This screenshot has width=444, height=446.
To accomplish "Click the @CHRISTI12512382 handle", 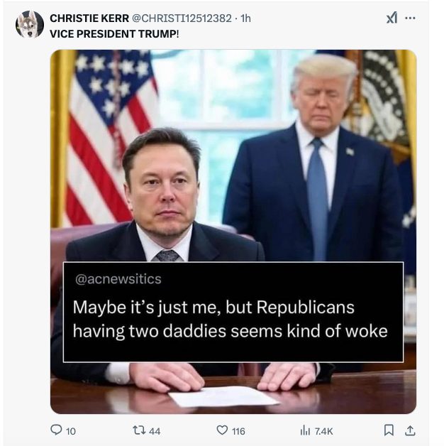I will [x=182, y=18].
